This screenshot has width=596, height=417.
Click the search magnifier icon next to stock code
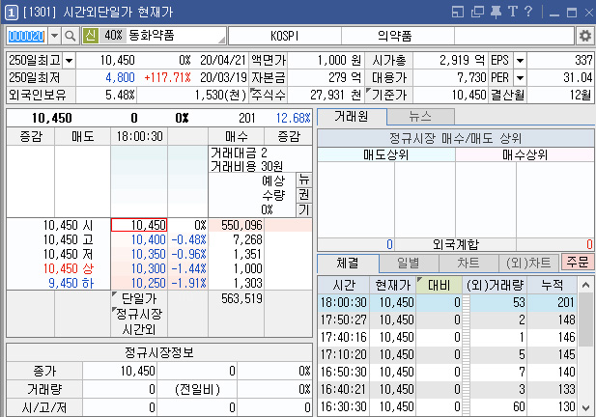[71, 36]
